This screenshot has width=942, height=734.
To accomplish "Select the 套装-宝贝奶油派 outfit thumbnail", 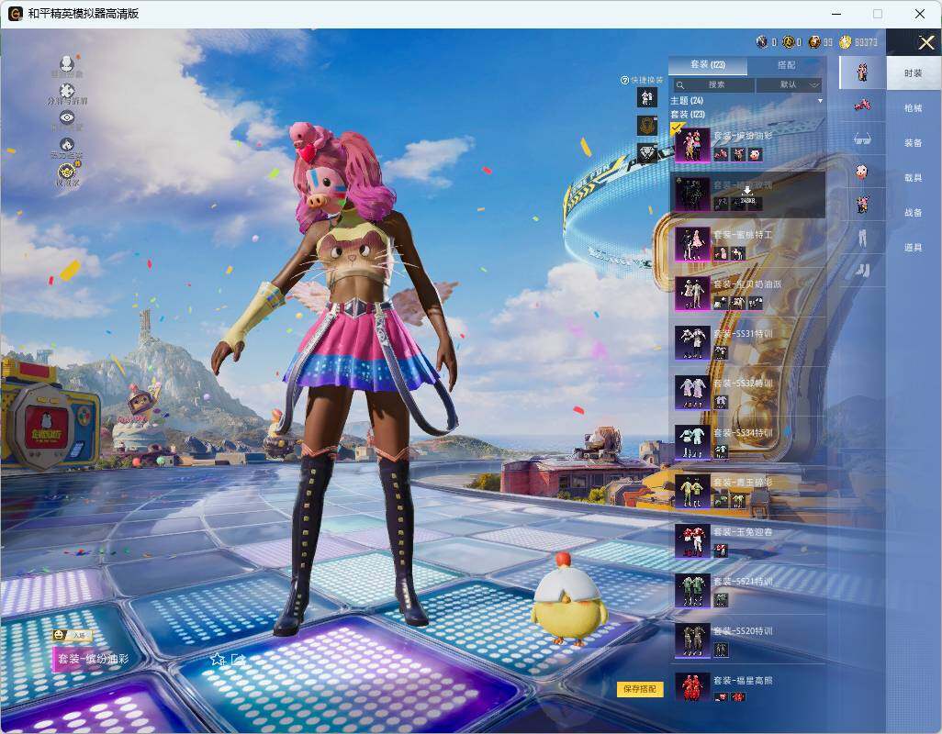I will [x=692, y=294].
